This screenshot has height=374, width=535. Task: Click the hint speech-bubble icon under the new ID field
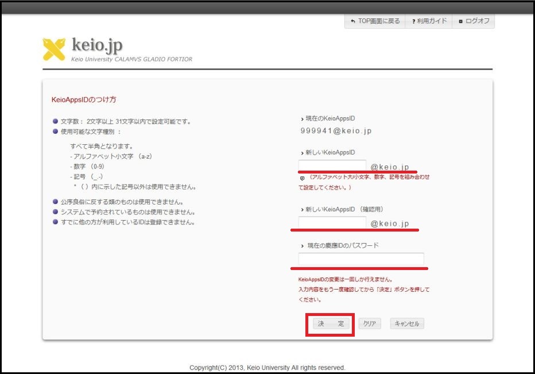303,178
